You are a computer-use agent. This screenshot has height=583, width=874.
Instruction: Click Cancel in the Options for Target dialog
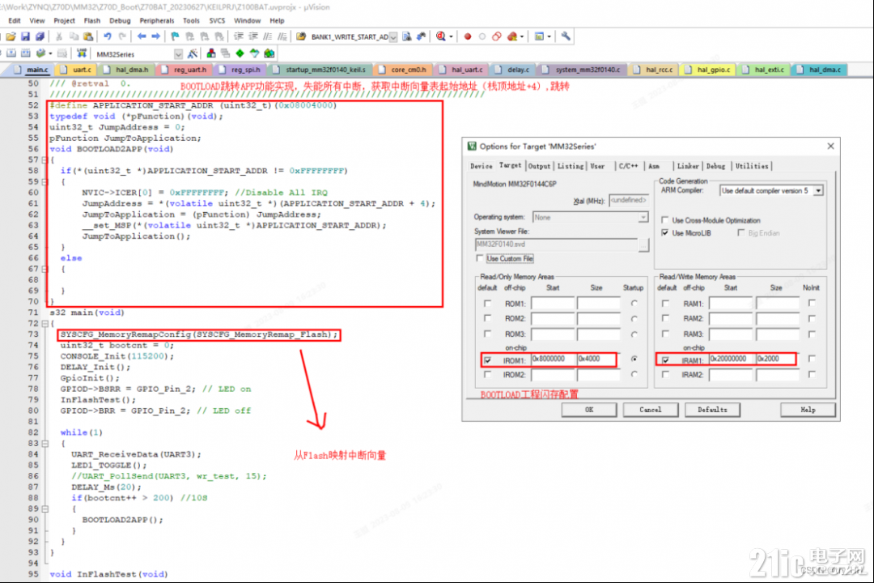[651, 410]
